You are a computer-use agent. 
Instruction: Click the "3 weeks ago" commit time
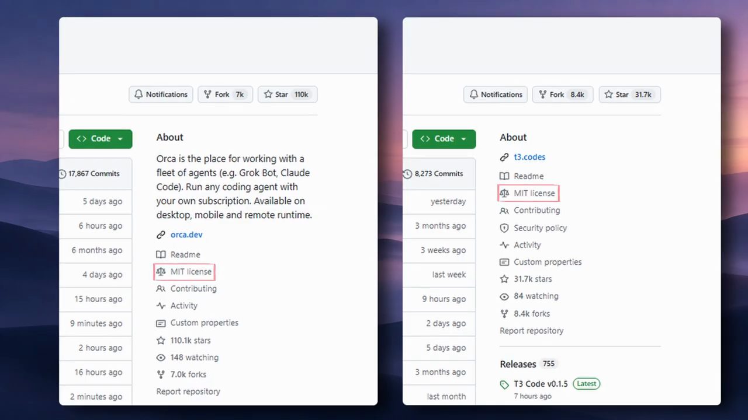click(x=444, y=251)
